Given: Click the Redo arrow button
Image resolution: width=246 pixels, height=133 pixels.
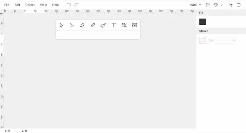Looking at the screenshot, I should [x=76, y=5].
